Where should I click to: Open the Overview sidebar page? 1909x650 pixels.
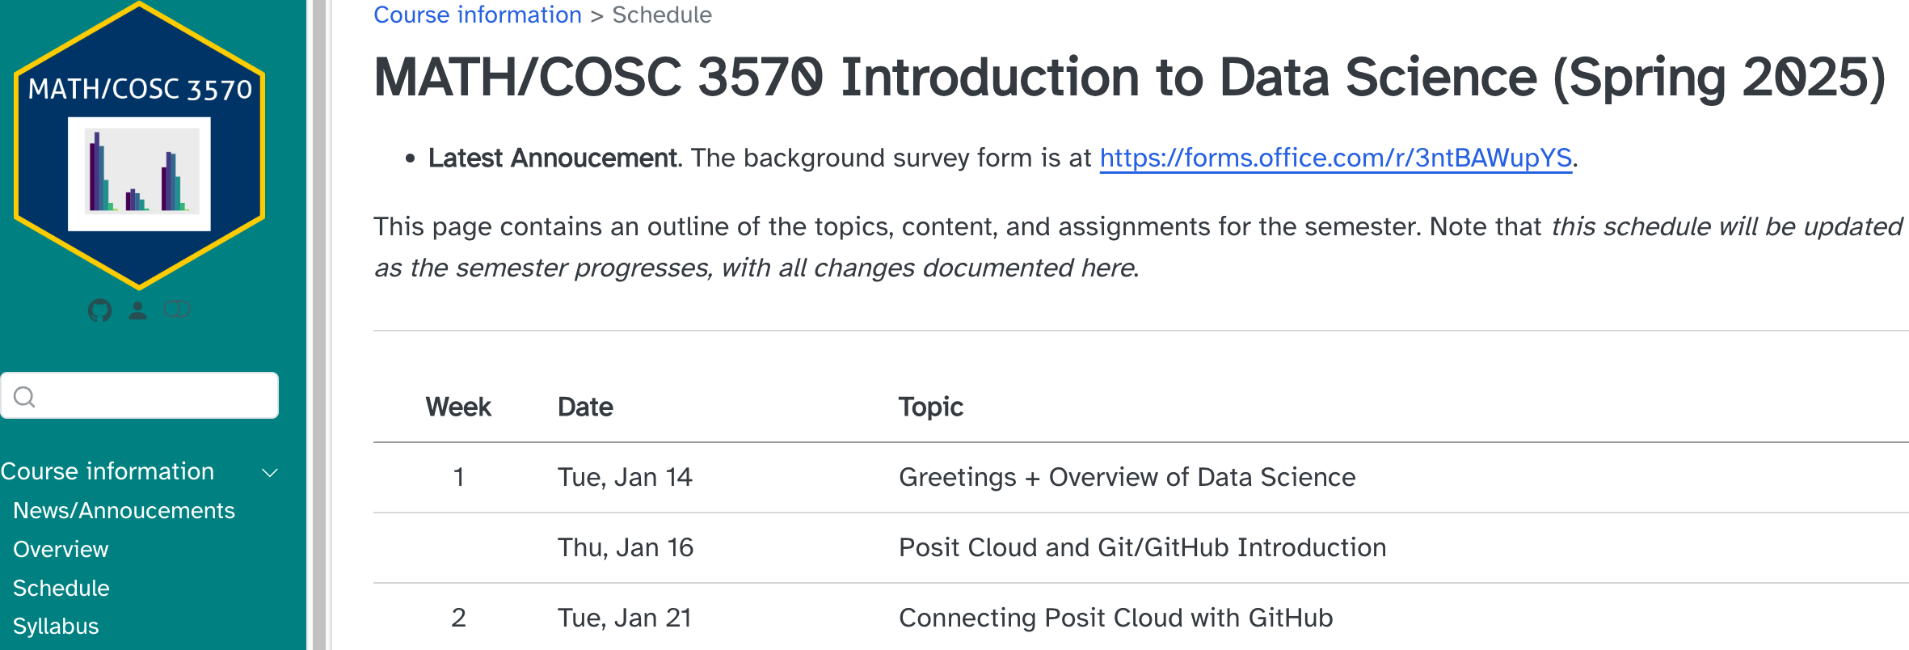pyautogui.click(x=61, y=549)
